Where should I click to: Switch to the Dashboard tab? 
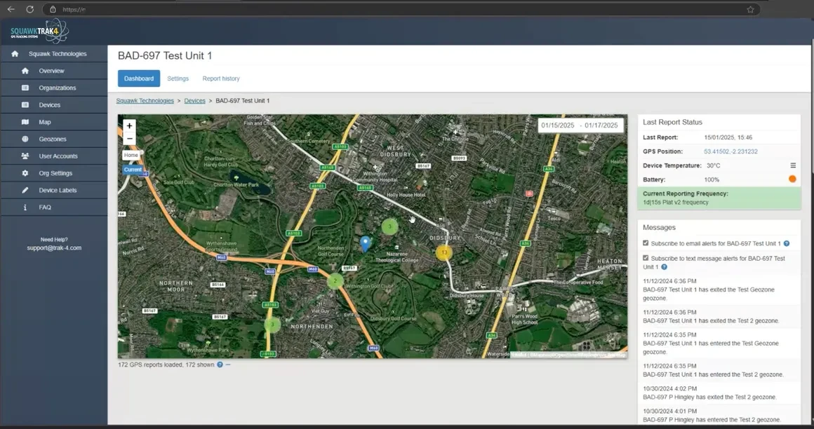(x=139, y=79)
